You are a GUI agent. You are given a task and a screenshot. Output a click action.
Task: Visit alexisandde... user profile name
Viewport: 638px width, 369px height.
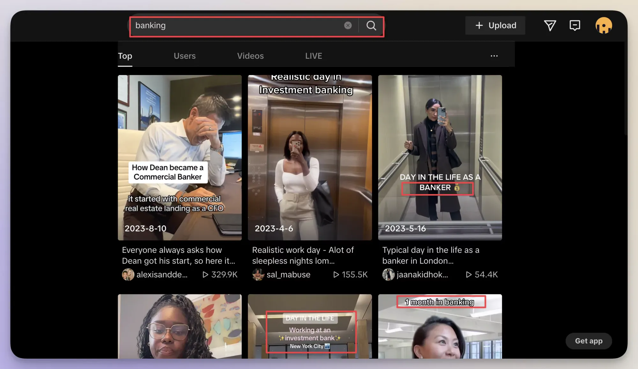162,275
